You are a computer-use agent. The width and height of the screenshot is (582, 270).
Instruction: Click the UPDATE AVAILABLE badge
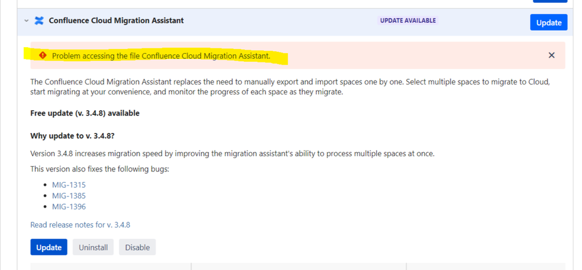(408, 20)
